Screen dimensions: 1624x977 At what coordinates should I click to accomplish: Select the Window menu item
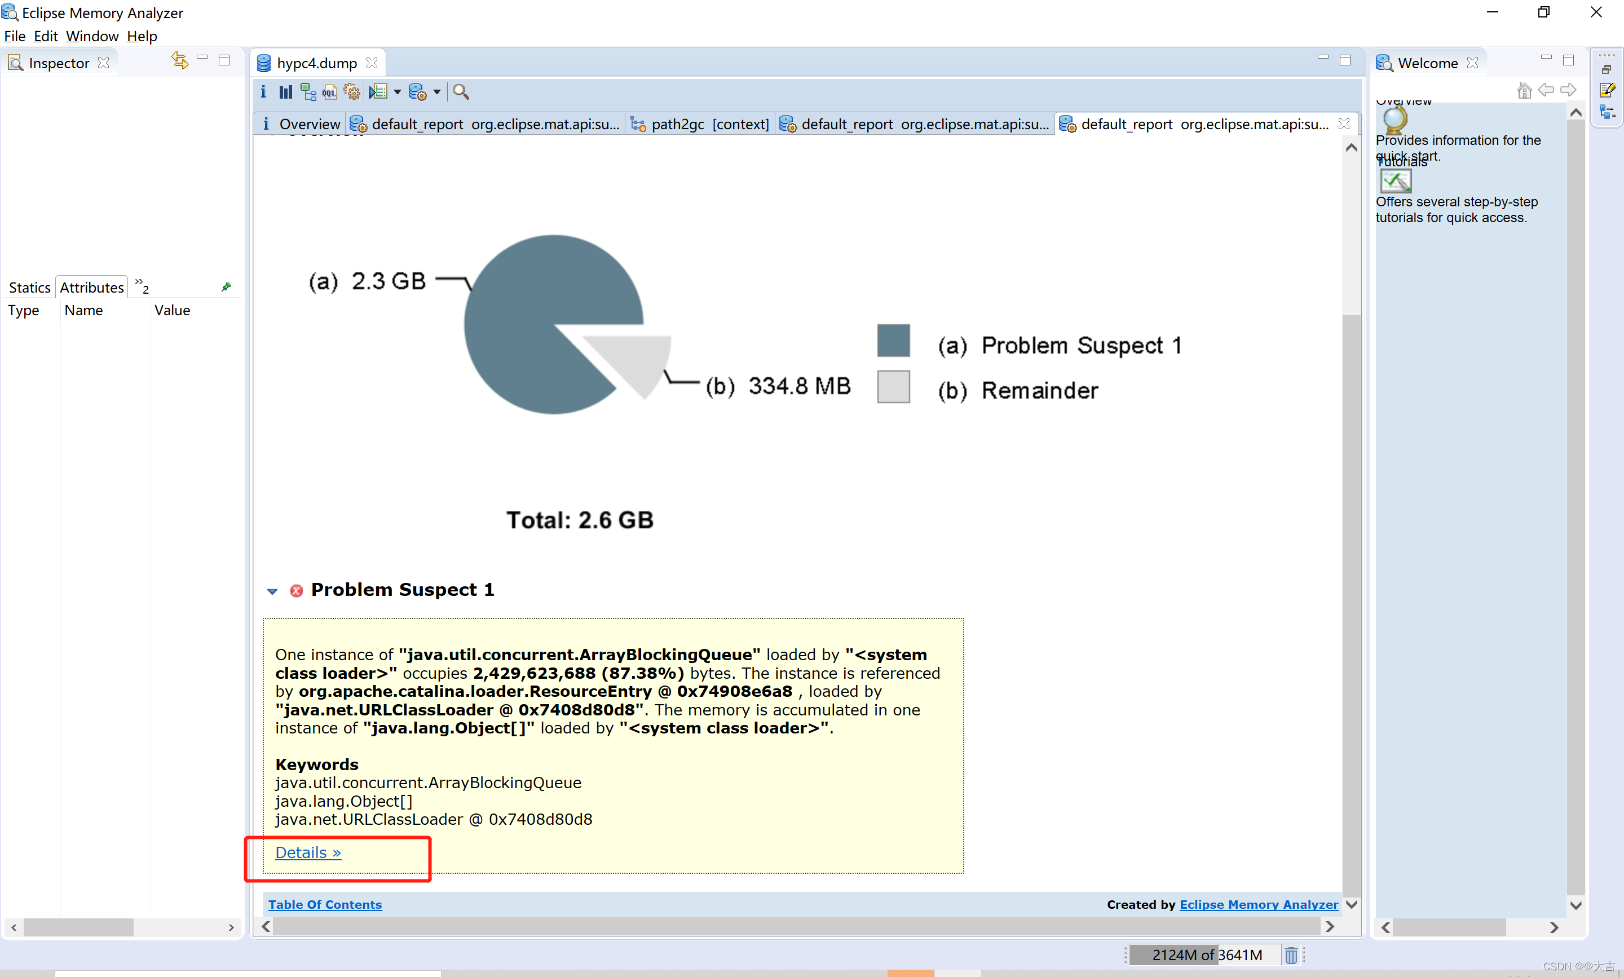pyautogui.click(x=92, y=37)
